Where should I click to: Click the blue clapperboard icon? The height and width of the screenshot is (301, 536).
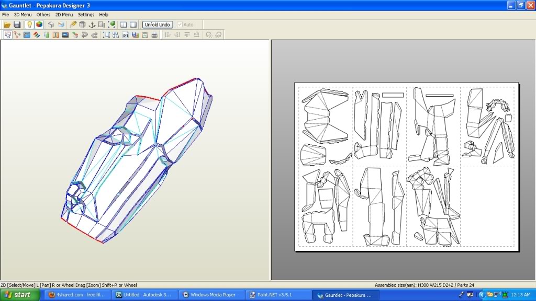tap(27, 35)
